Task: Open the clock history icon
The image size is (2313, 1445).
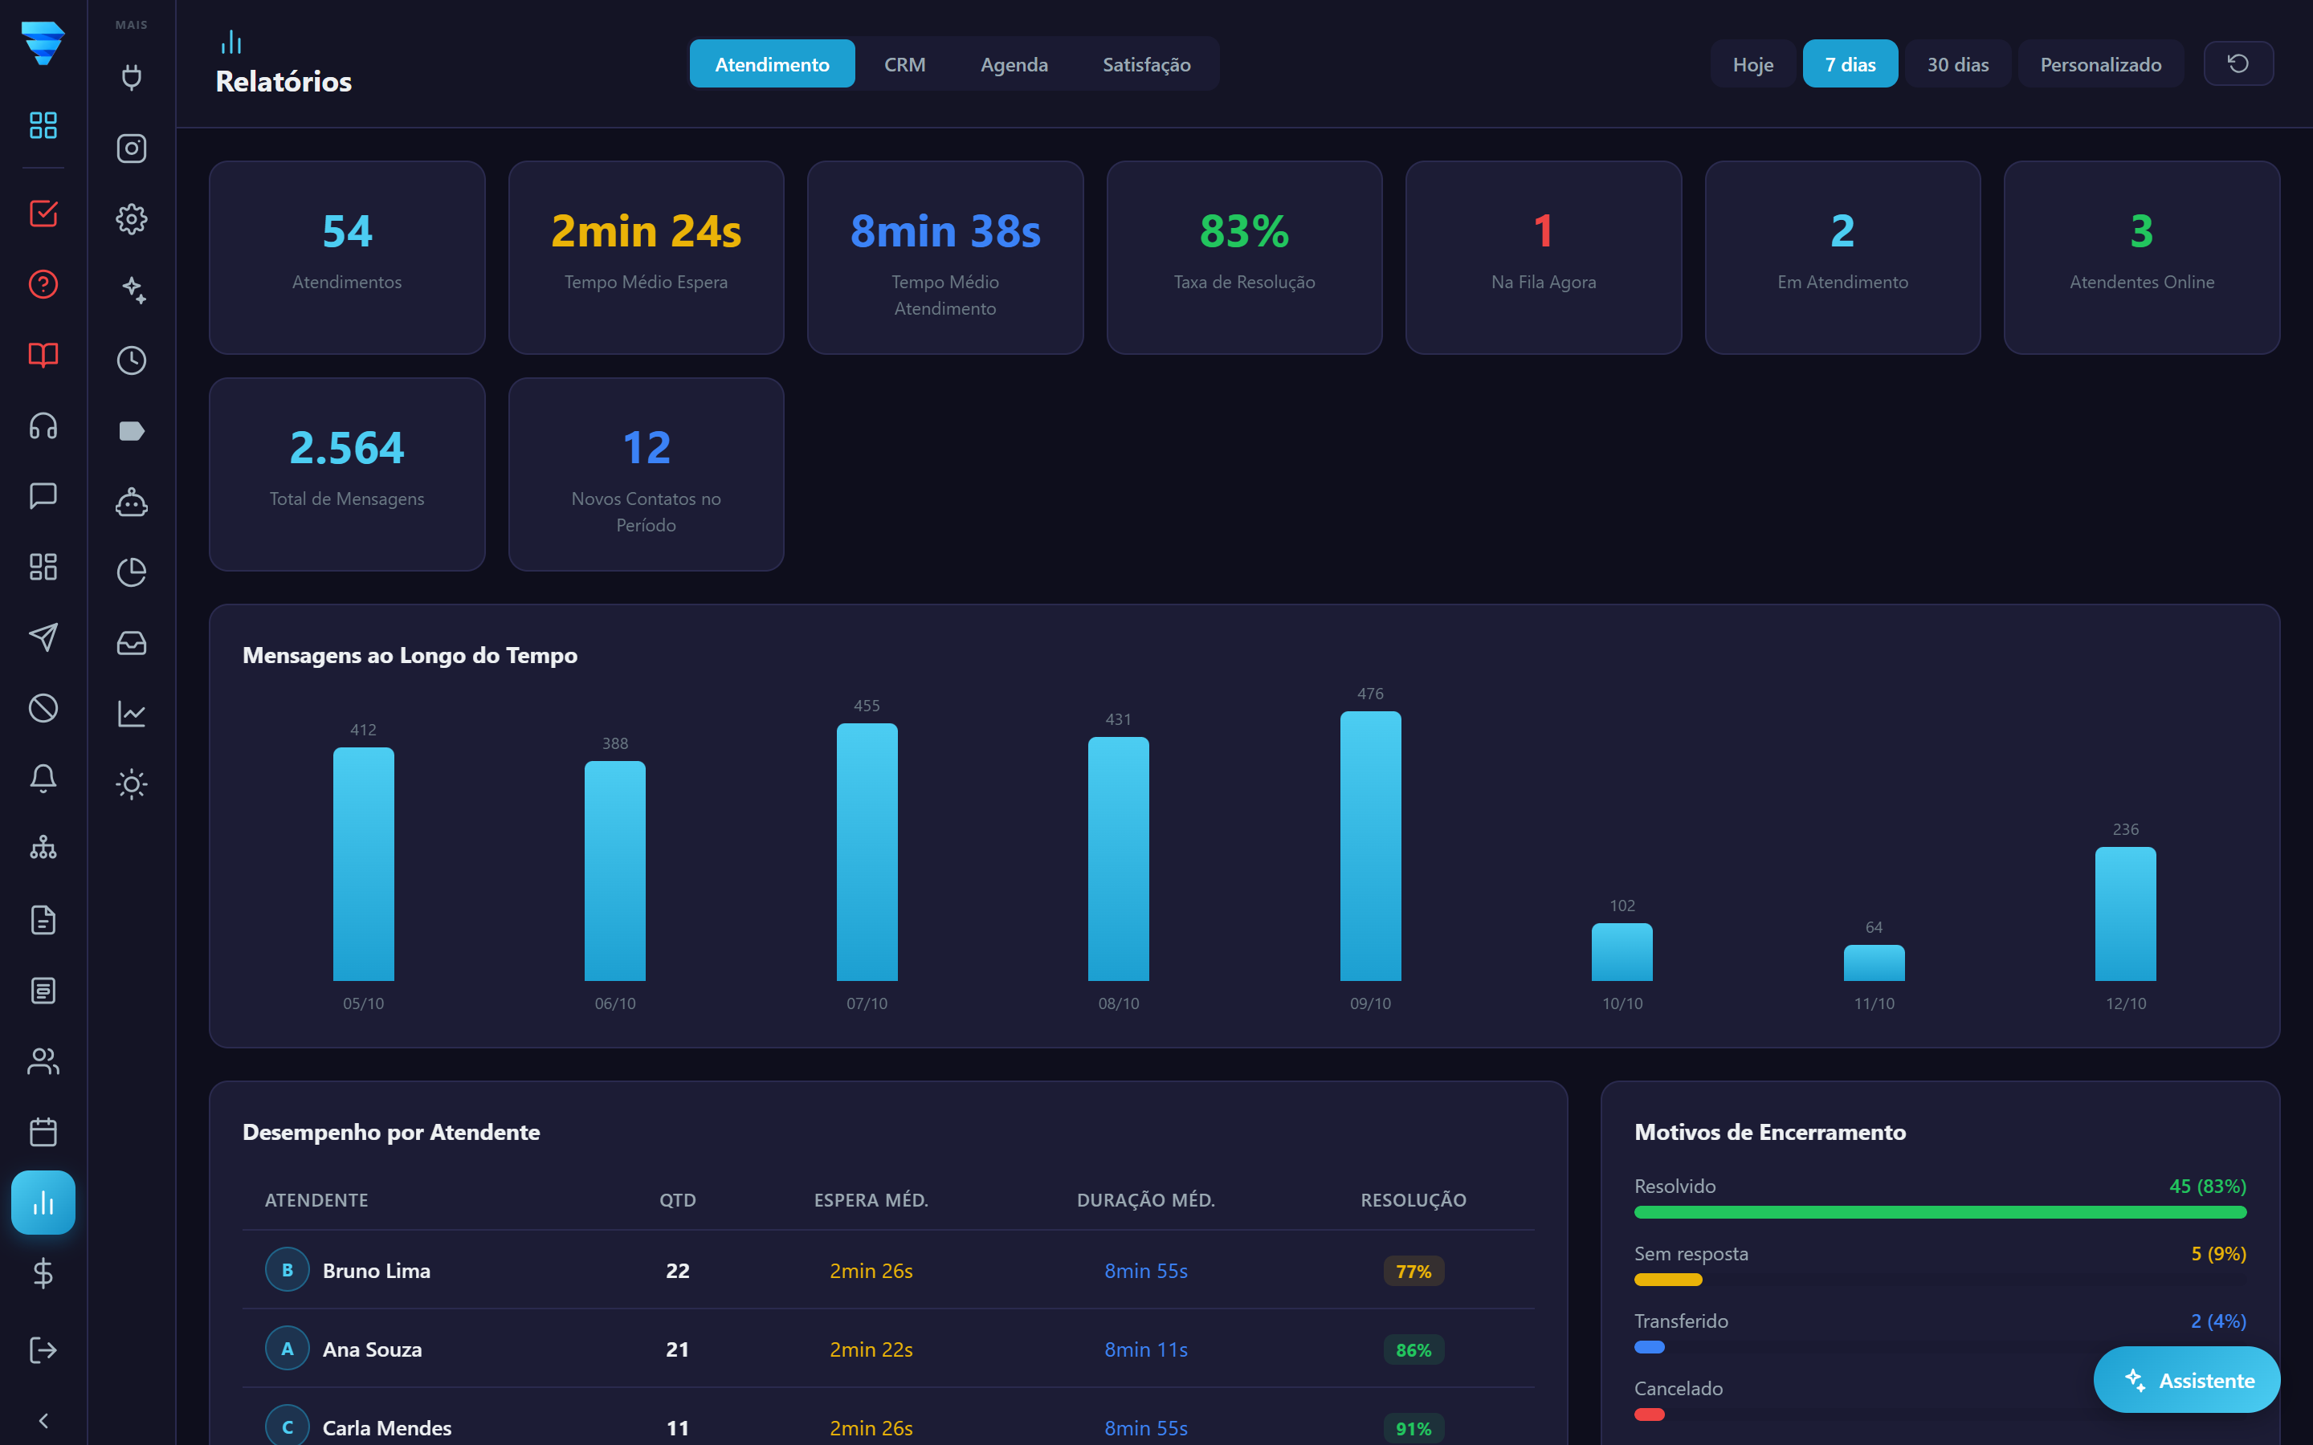Action: tap(131, 360)
